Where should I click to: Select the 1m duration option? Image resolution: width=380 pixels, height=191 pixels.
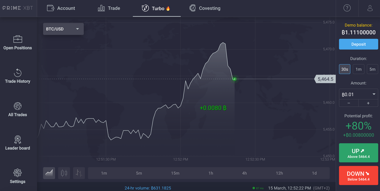click(x=359, y=69)
